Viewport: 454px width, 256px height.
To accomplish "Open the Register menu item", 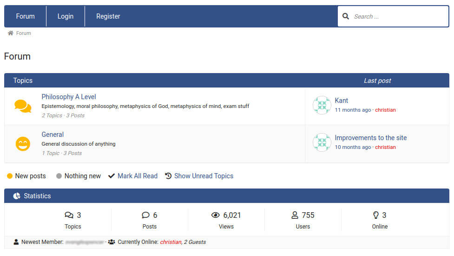I will [108, 16].
